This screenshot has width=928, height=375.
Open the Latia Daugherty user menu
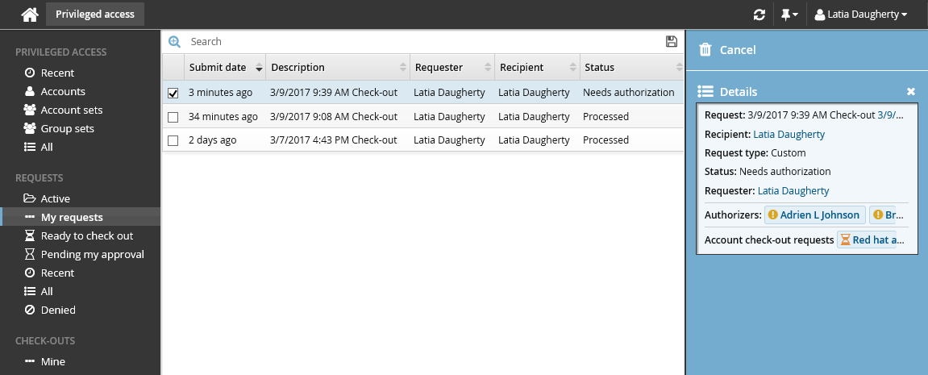pos(861,15)
